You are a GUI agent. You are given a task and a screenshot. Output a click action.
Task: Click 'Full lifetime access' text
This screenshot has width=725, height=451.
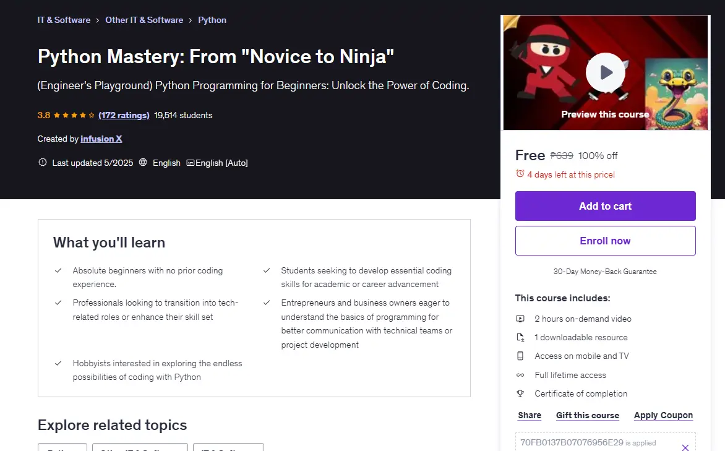coord(570,375)
